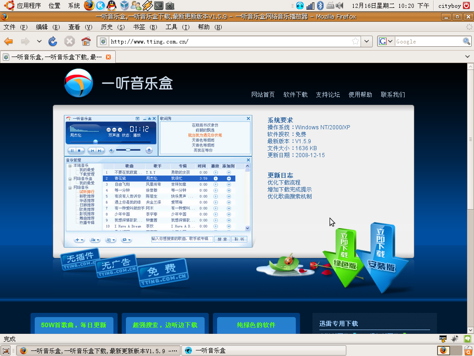Go to the Firefox home page
The width and height of the screenshot is (474, 356).
[x=86, y=41]
